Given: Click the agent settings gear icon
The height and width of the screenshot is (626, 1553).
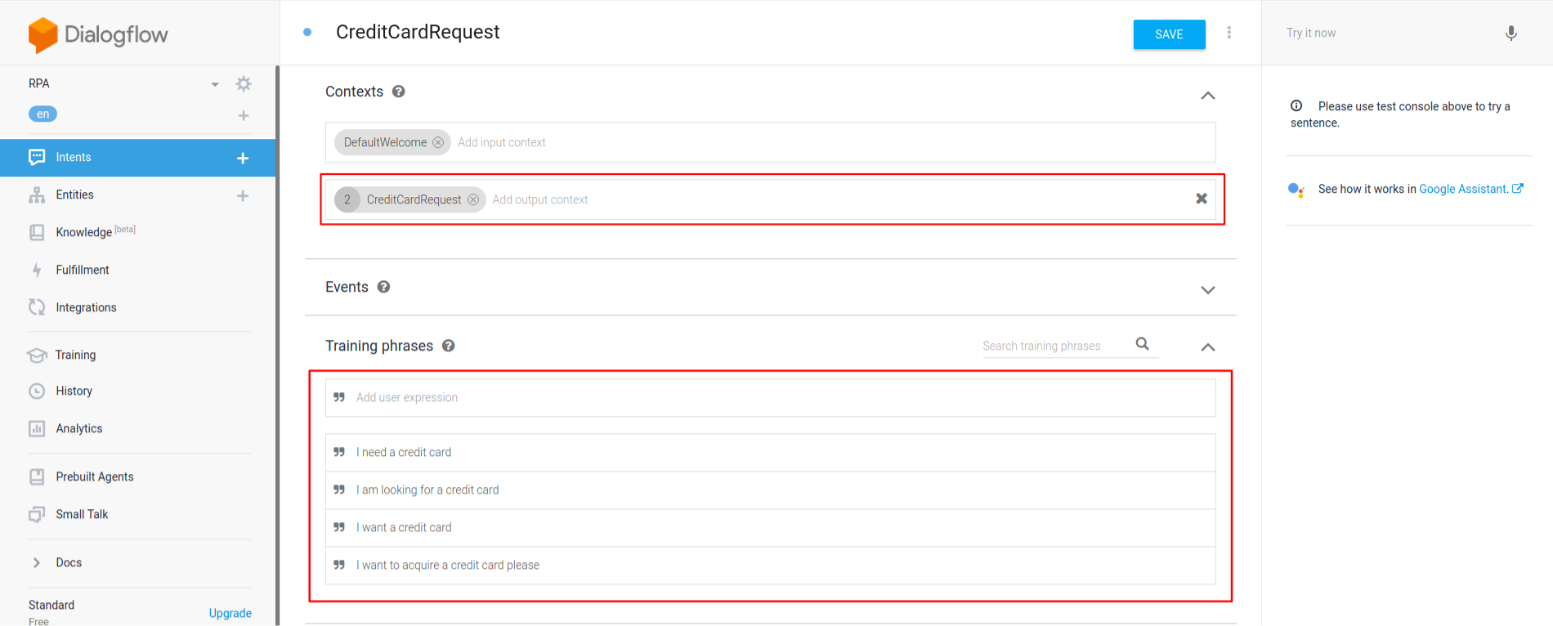Looking at the screenshot, I should pos(244,83).
